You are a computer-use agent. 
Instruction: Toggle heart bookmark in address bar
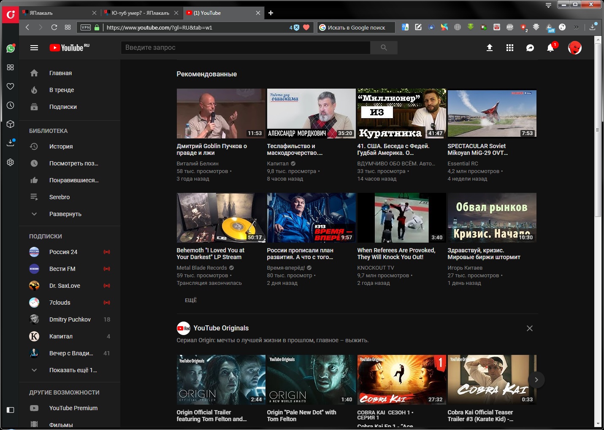tap(306, 27)
